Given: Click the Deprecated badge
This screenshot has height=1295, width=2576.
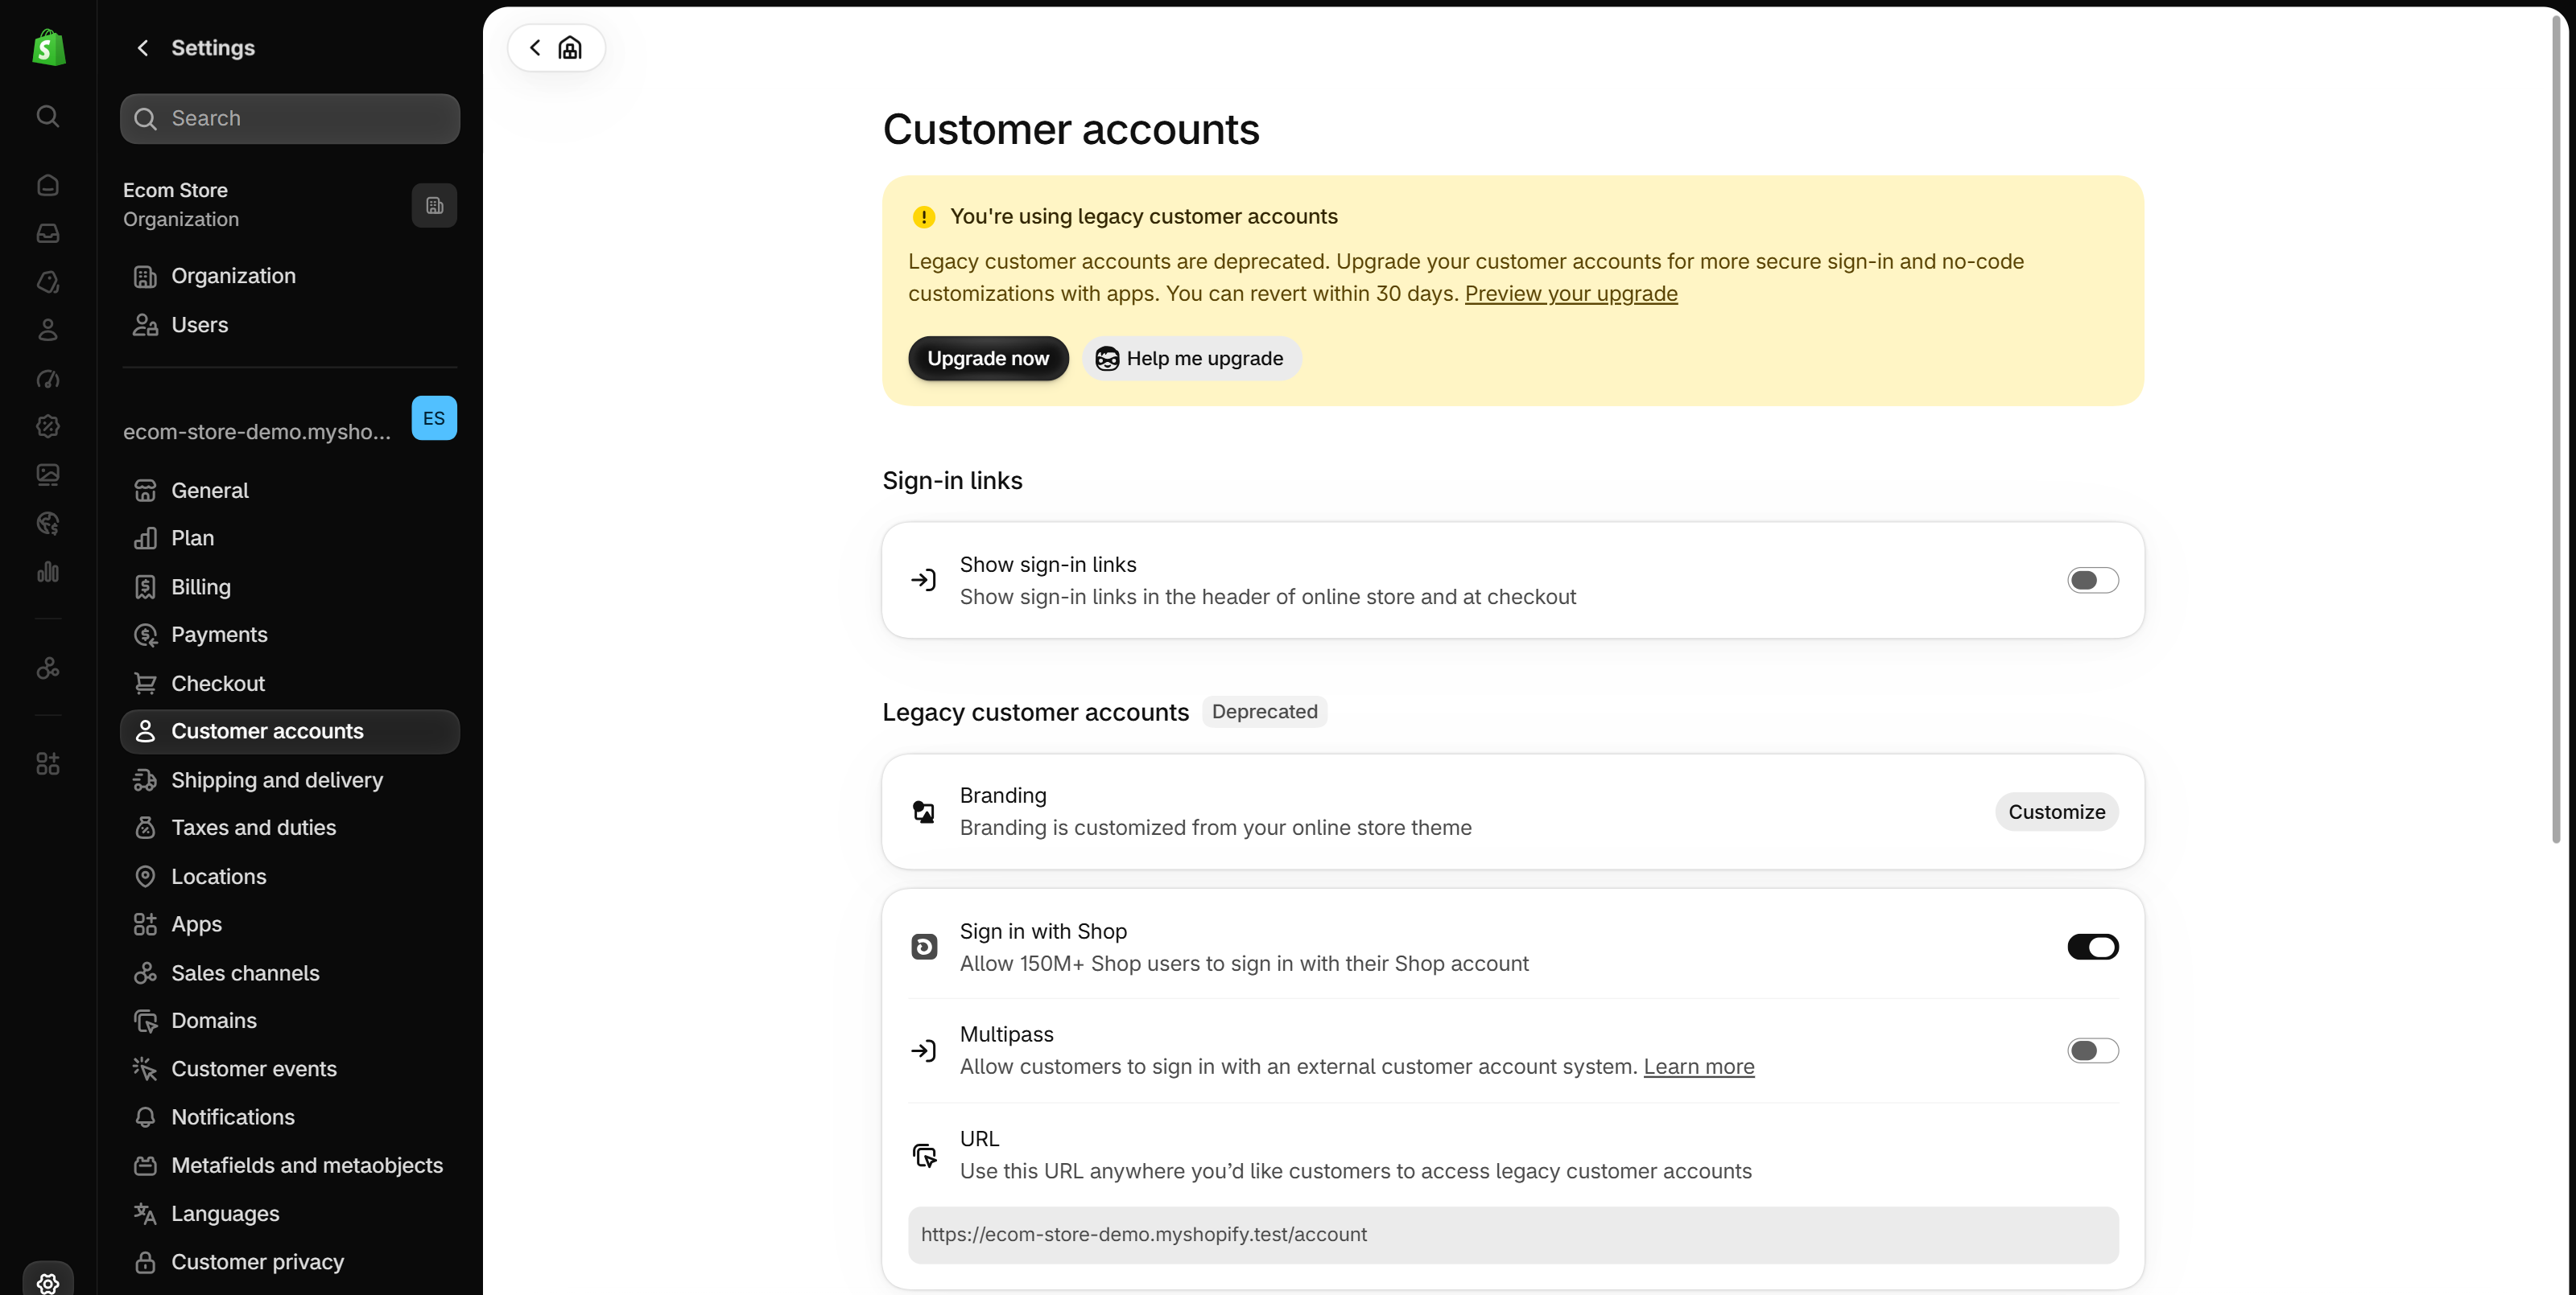Looking at the screenshot, I should [x=1264, y=712].
